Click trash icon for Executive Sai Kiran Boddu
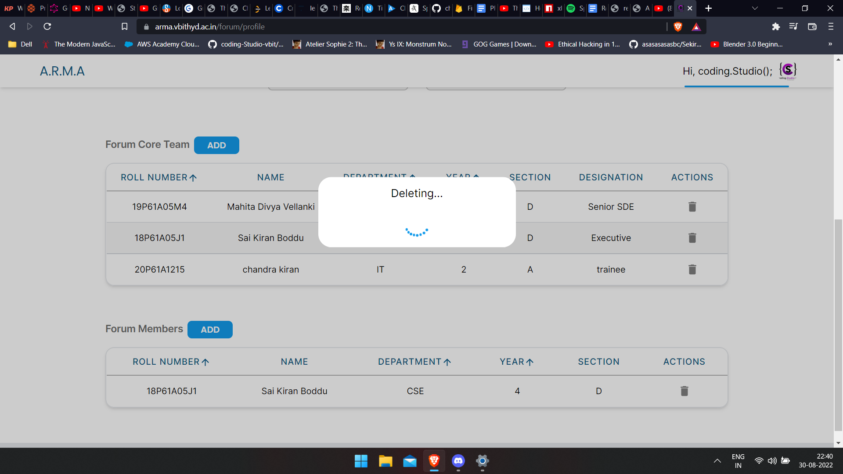 click(x=692, y=238)
